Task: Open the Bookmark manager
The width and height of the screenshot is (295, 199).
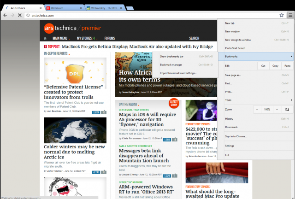Action: pos(185,64)
